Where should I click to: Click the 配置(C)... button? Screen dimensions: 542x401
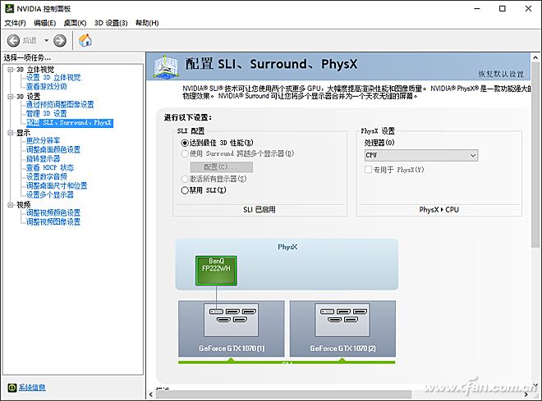[221, 167]
